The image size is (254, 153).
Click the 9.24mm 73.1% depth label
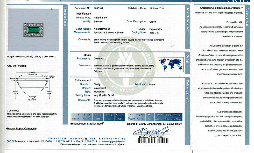(x=15, y=92)
